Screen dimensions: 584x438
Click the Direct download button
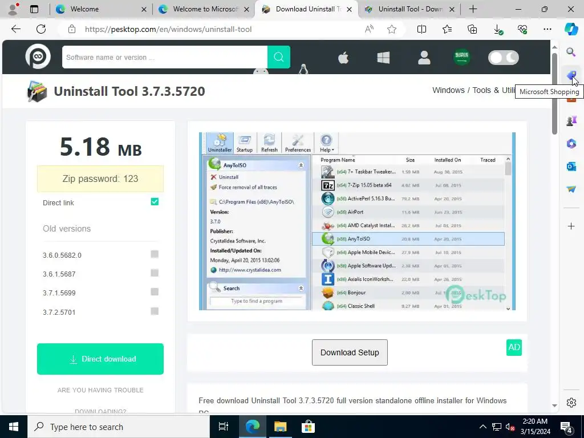[x=100, y=359]
